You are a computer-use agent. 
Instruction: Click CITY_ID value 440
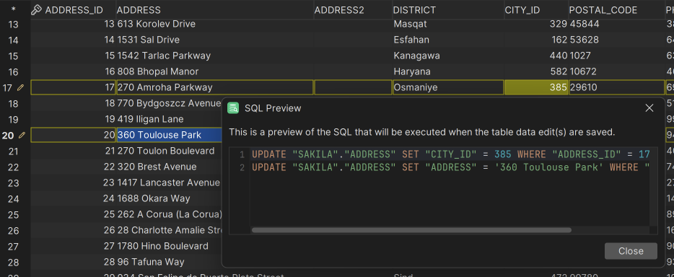point(536,56)
